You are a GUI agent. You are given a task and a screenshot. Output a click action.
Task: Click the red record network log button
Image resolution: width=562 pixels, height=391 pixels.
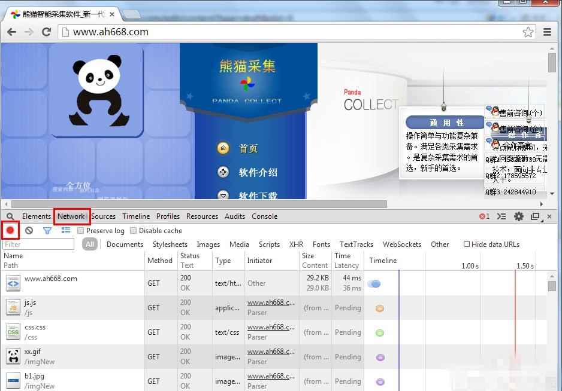click(10, 230)
